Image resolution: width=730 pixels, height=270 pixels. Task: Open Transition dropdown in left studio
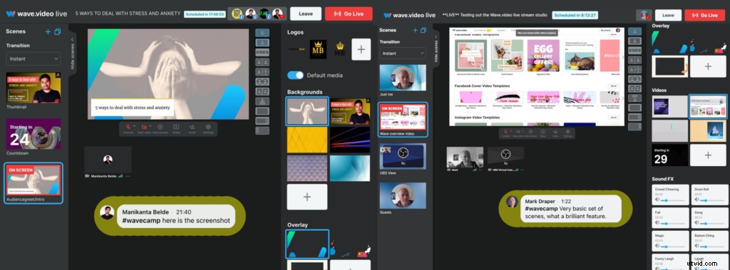(x=33, y=58)
